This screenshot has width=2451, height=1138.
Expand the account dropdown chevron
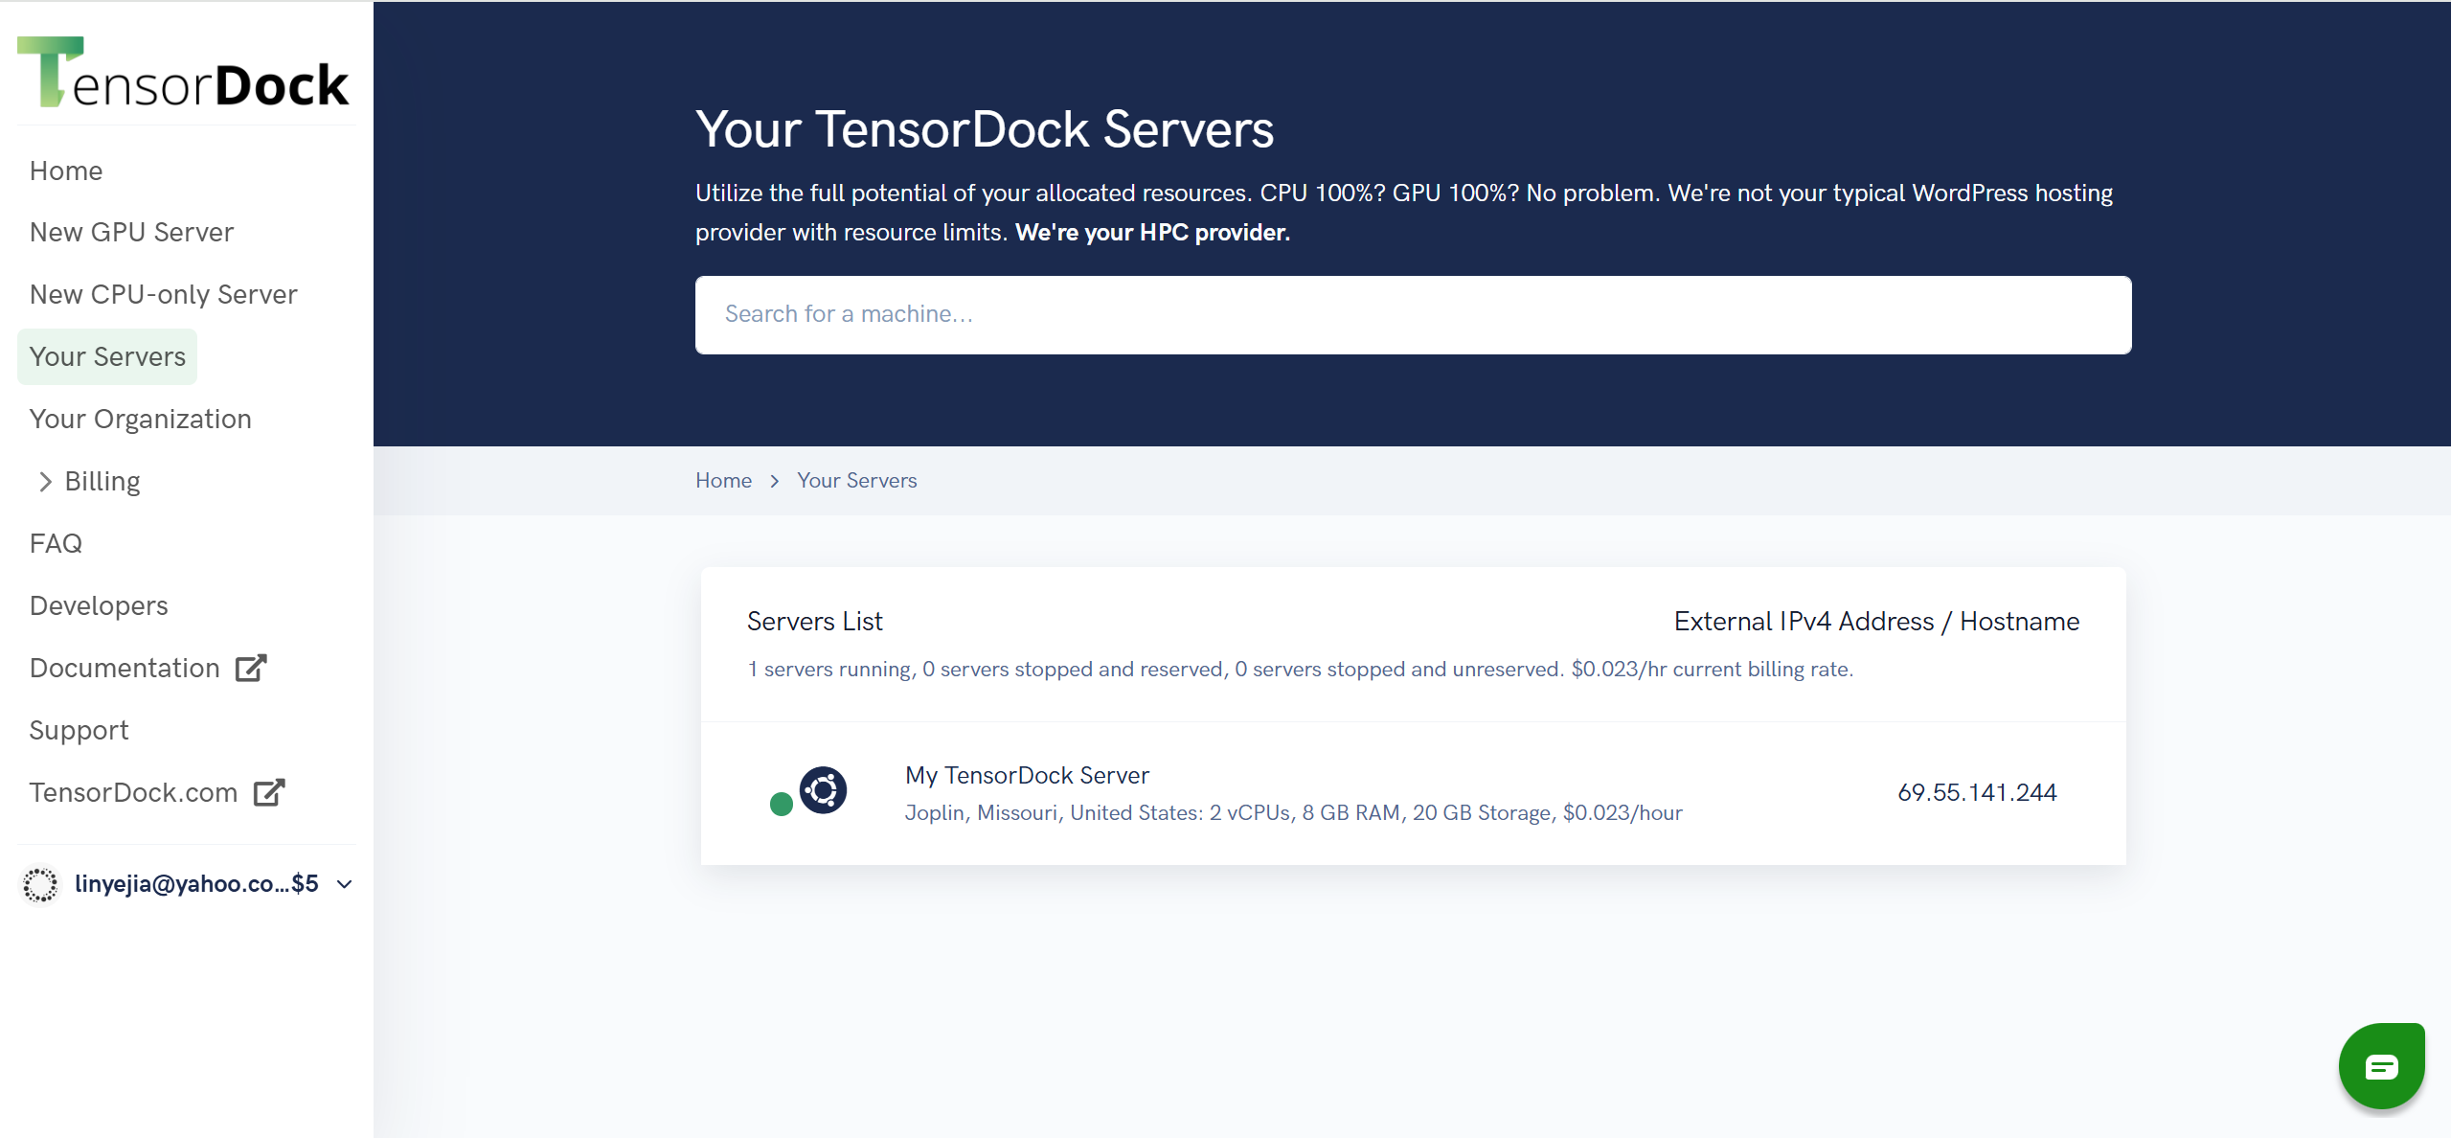(x=345, y=884)
